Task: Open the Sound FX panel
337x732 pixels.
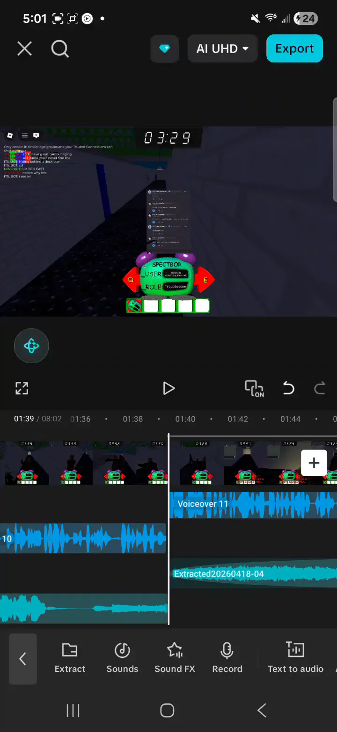Action: (x=175, y=658)
